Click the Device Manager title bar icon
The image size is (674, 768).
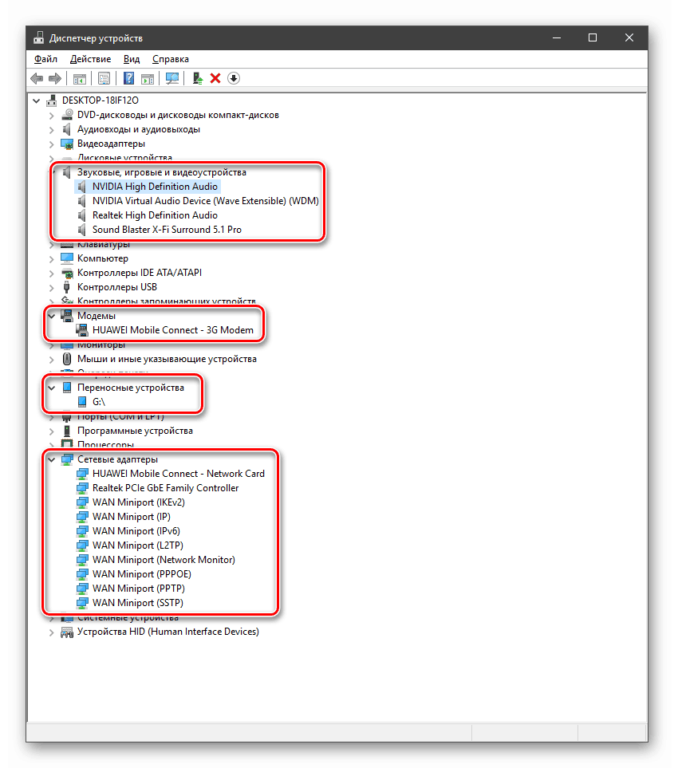[39, 37]
